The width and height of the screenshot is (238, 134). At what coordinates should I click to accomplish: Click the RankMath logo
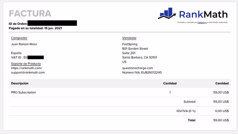(193, 13)
